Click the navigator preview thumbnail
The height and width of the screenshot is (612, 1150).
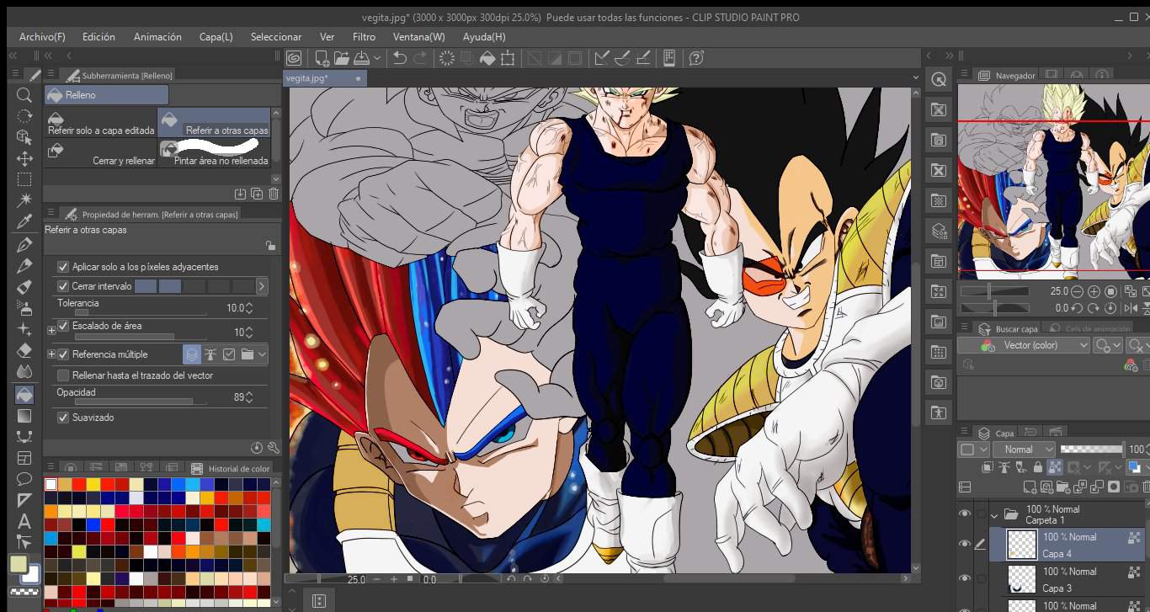pos(1053,182)
